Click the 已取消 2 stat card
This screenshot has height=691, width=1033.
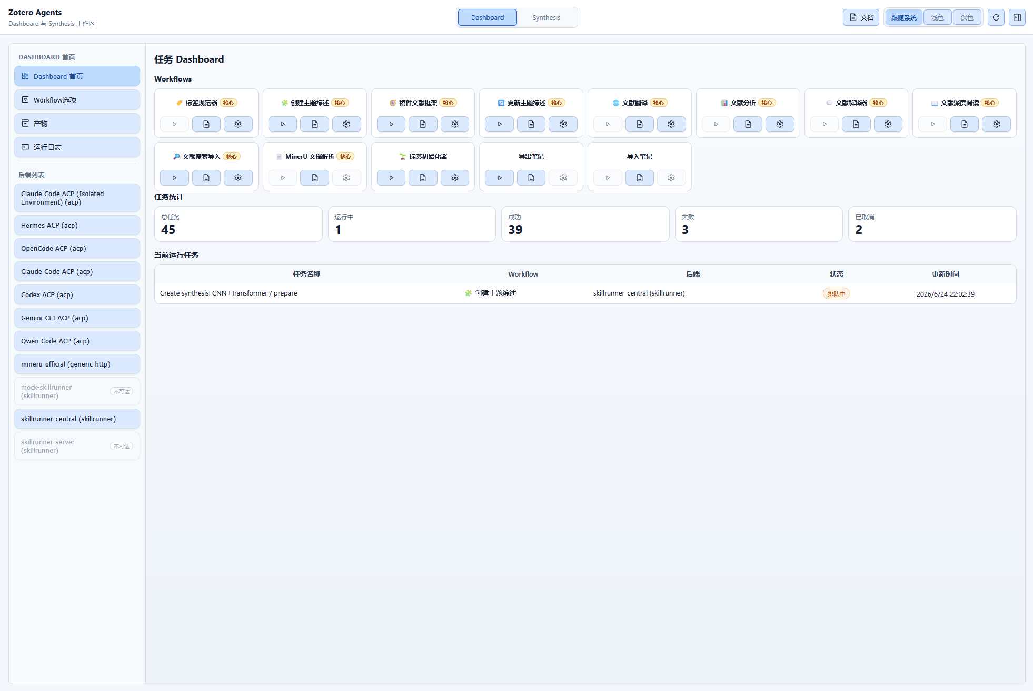point(932,224)
